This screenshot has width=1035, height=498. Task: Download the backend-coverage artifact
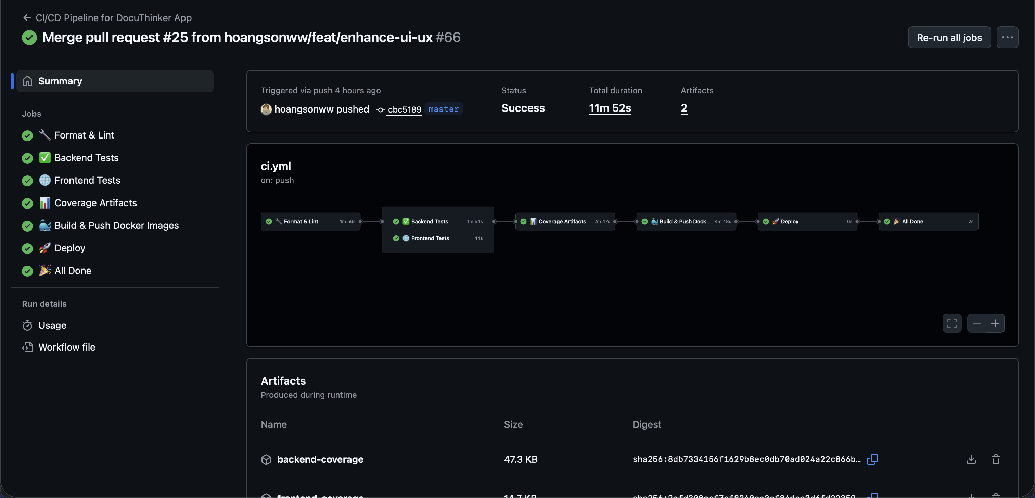[x=971, y=459]
